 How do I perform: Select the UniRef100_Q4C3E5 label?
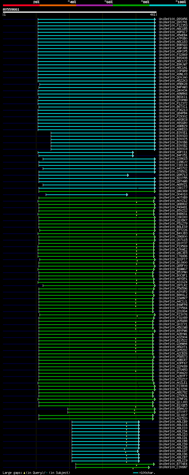pos(173,253)
